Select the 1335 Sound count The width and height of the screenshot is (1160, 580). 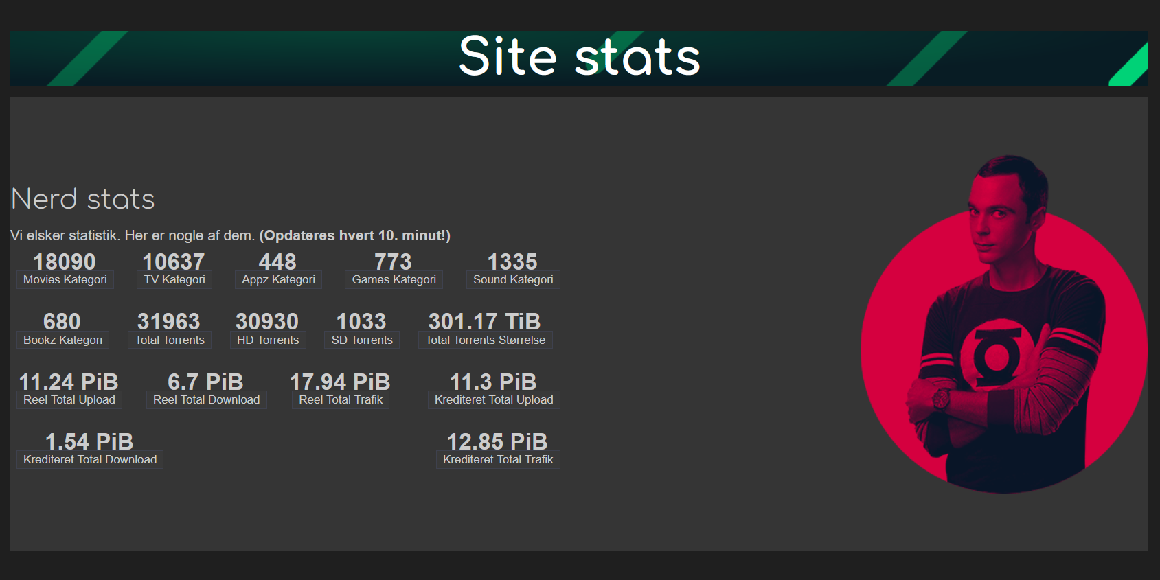pos(512,262)
